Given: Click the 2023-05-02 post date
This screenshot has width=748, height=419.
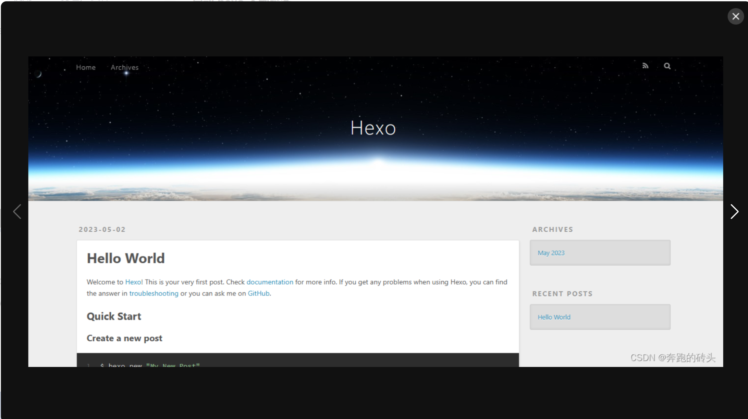Looking at the screenshot, I should (x=102, y=230).
